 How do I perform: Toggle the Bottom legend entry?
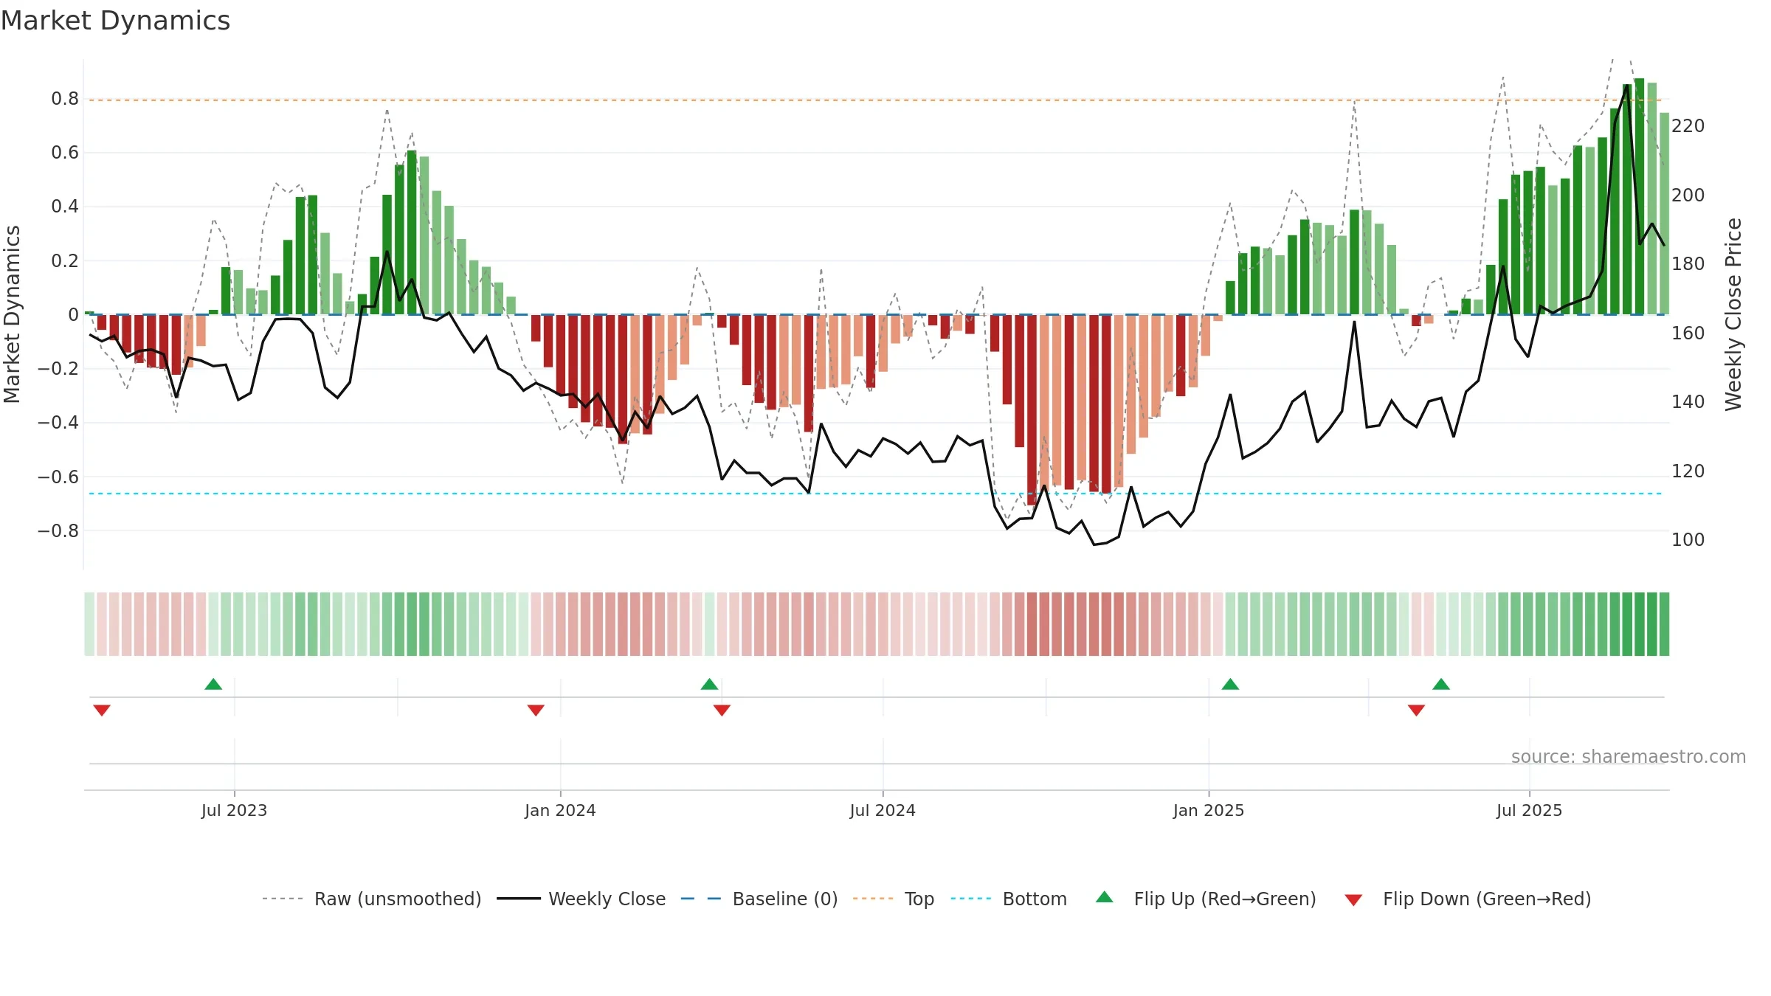click(x=1009, y=899)
